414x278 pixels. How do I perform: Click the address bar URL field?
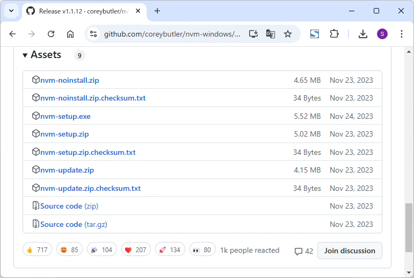click(172, 34)
